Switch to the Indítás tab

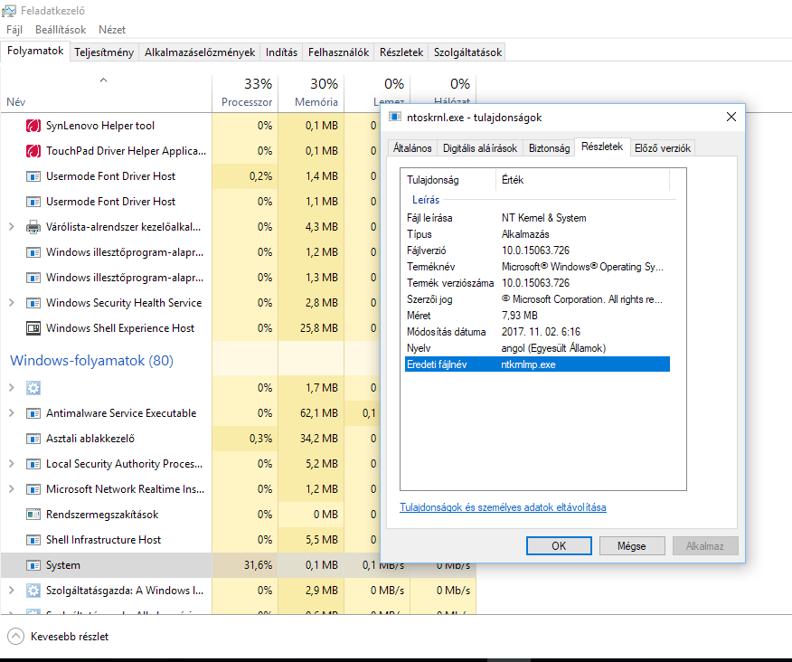click(281, 52)
